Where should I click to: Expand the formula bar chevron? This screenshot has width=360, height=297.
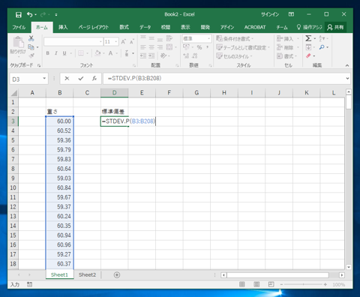pos(347,79)
